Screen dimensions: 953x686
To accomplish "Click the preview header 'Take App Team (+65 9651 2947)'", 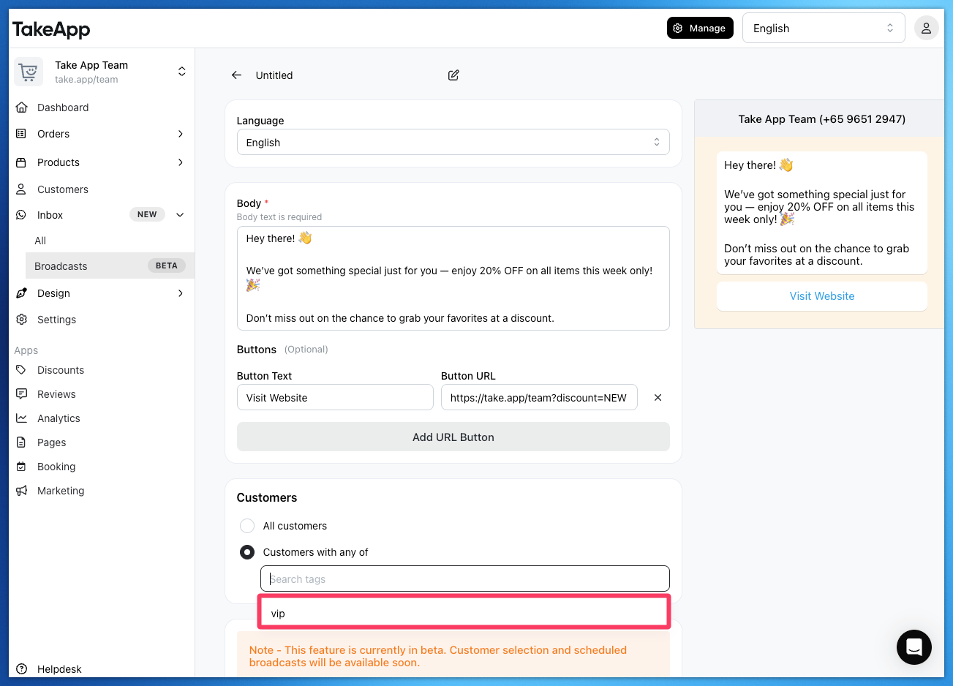I will [x=822, y=119].
